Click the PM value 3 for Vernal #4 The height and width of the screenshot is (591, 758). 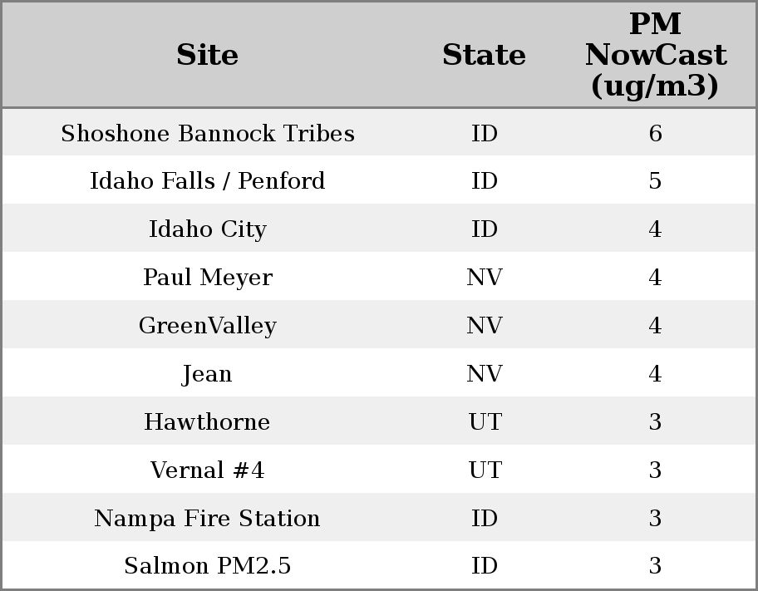655,470
